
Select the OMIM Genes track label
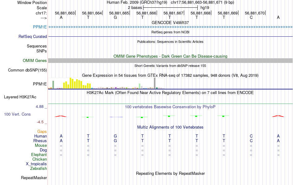tap(35, 60)
